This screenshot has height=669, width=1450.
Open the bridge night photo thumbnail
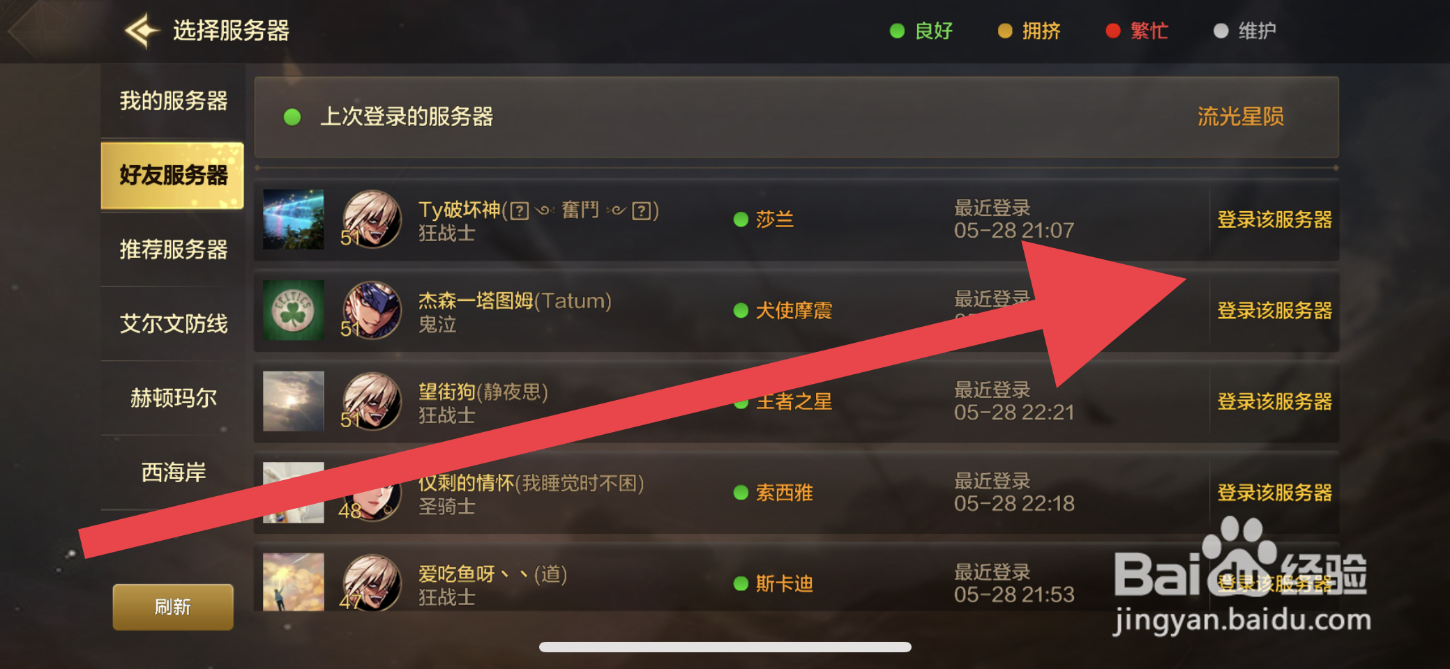coord(293,219)
